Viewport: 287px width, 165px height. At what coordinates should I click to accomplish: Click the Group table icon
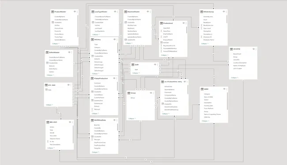(x=128, y=93)
